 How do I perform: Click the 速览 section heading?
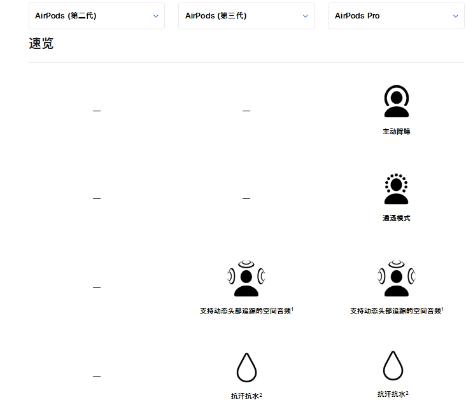[x=41, y=43]
